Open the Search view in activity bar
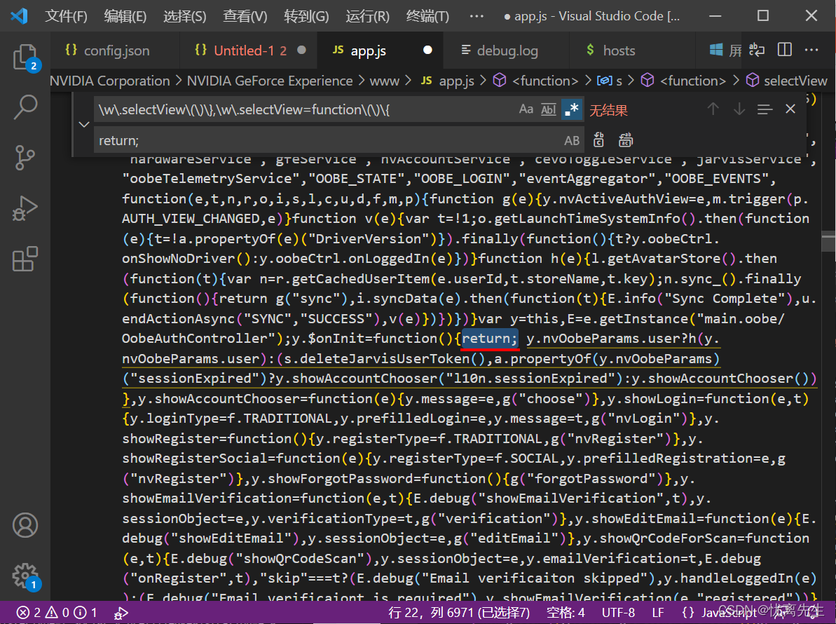The image size is (836, 624). [25, 107]
